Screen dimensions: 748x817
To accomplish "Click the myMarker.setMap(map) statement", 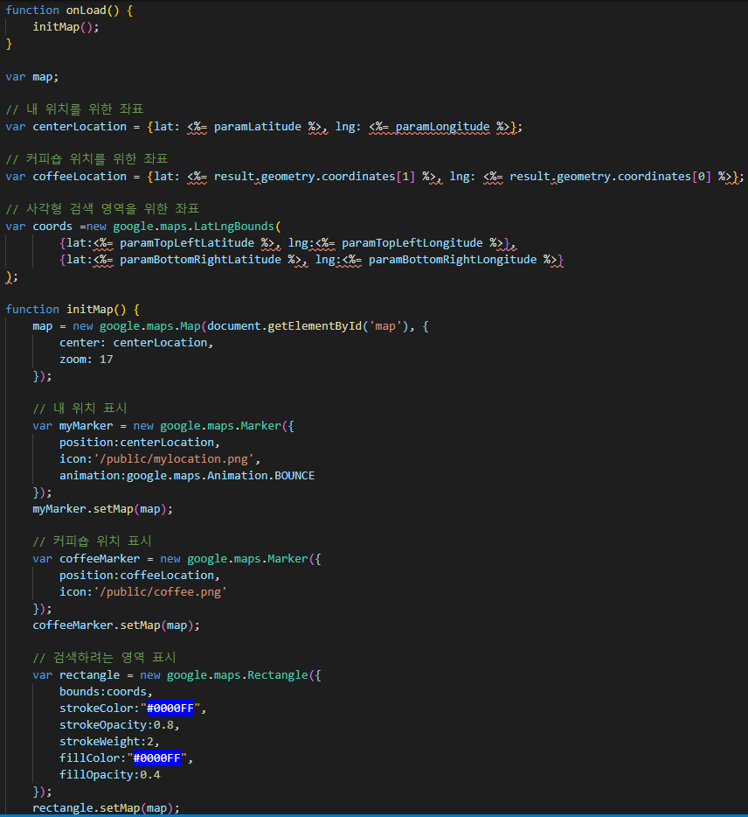I will click(x=102, y=509).
